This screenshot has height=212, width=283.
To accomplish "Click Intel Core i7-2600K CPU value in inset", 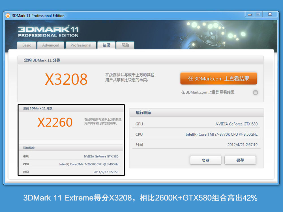I will [89, 164].
